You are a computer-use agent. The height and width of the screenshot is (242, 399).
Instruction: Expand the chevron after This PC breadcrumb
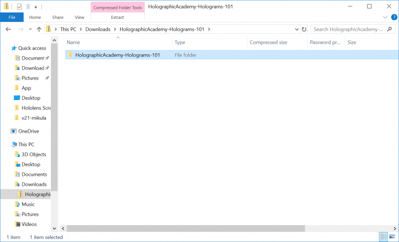tap(81, 29)
